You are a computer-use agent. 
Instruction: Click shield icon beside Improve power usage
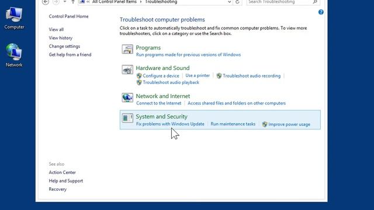tap(265, 124)
